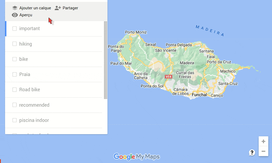Check the hiking layer checkbox
272x163 pixels.
point(15,44)
